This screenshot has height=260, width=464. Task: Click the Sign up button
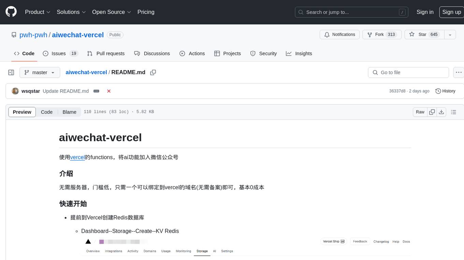(x=451, y=12)
